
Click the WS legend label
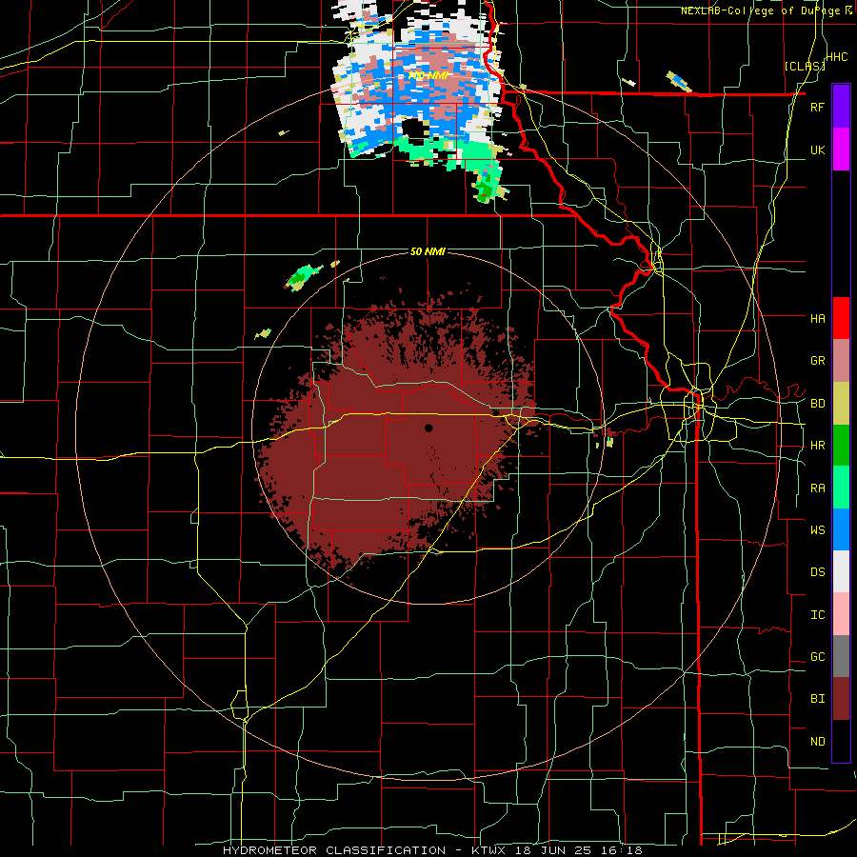817,530
